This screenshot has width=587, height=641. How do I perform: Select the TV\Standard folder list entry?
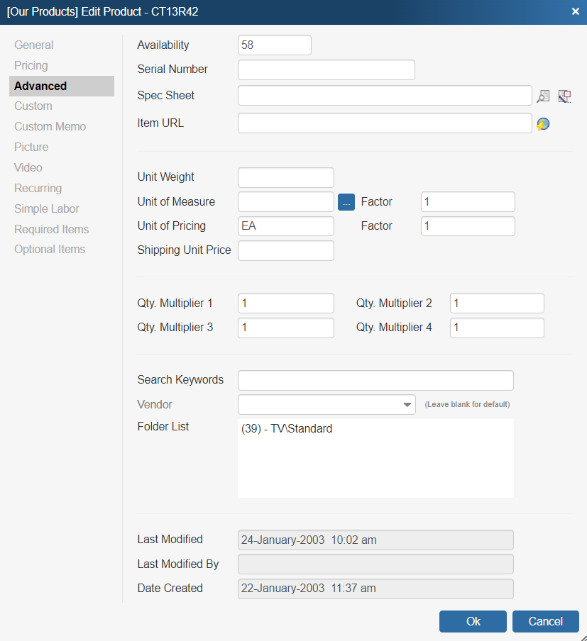[287, 429]
